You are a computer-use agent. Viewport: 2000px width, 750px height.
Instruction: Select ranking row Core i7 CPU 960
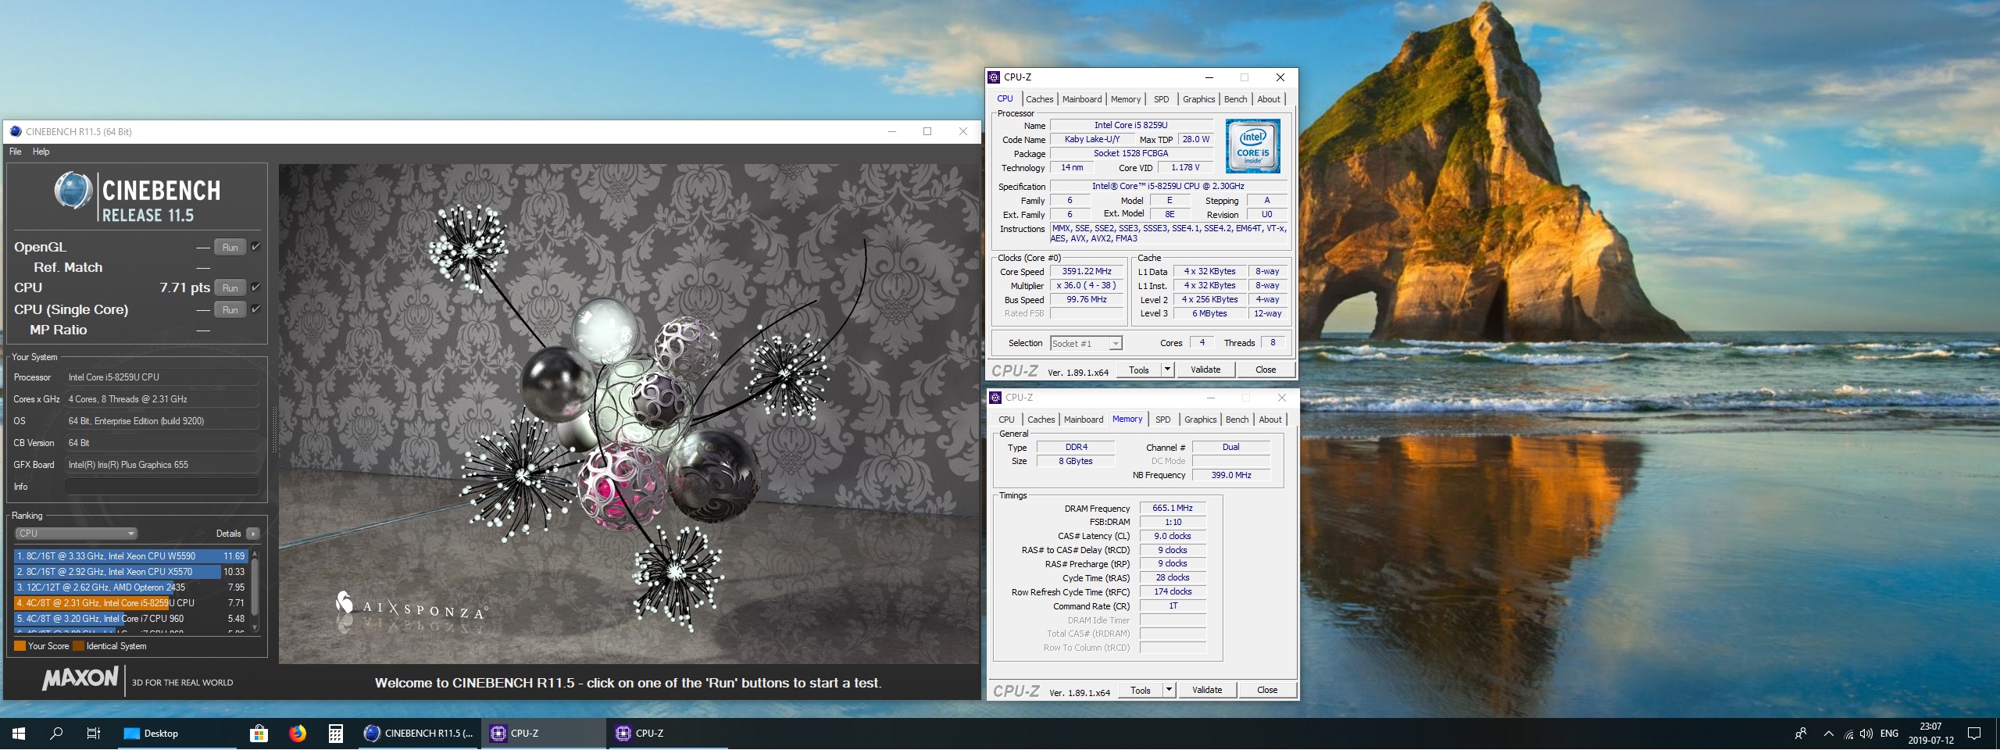tap(130, 619)
